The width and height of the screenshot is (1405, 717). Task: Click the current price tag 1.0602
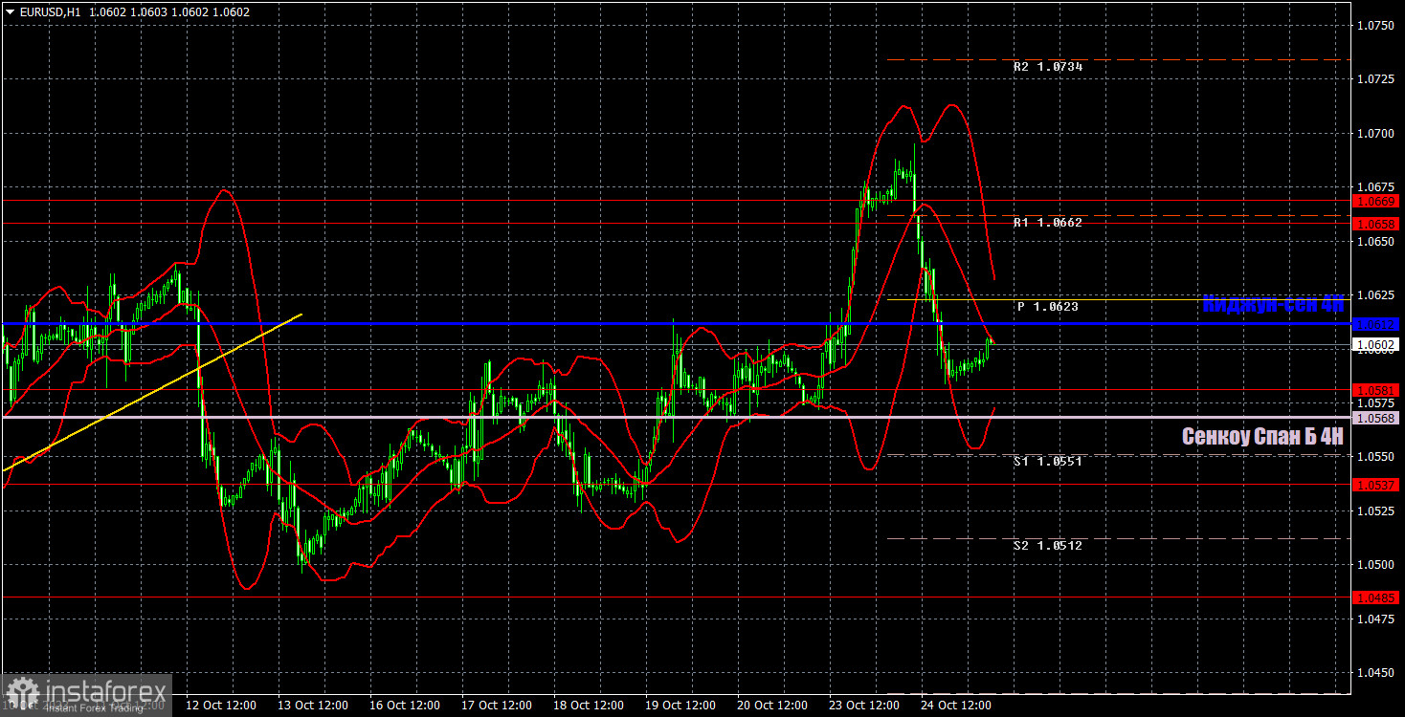pos(1376,344)
